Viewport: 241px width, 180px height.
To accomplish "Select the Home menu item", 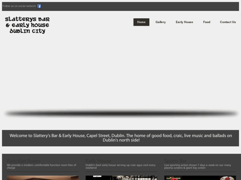I will point(141,22).
